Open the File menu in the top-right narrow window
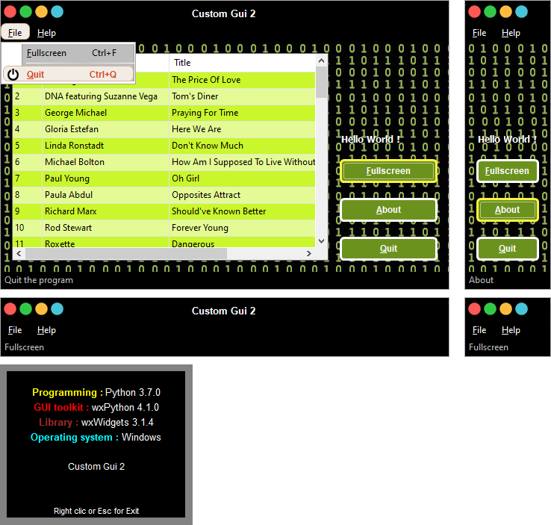551x525 pixels. tap(479, 33)
